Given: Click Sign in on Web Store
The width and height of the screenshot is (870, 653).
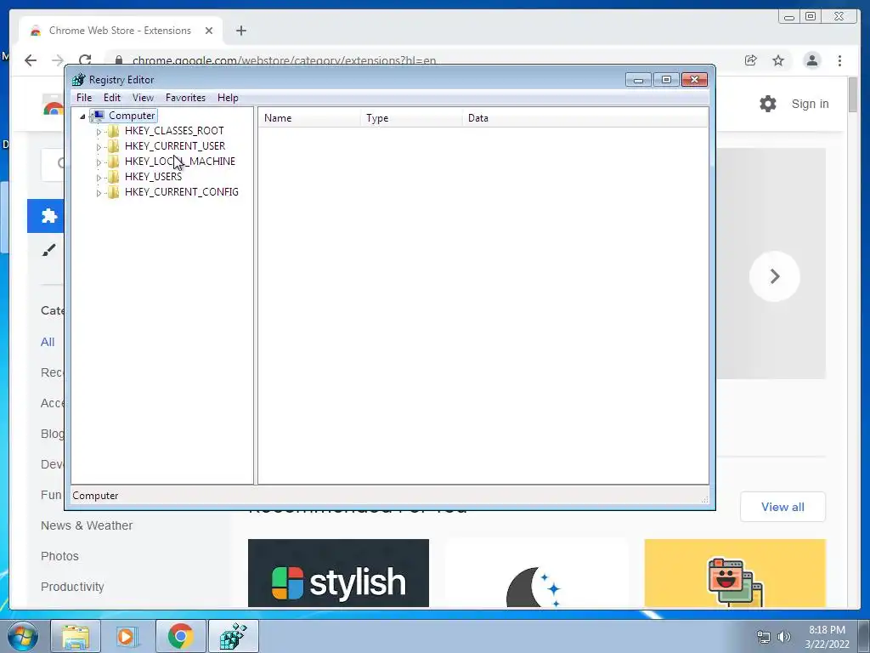Looking at the screenshot, I should click(x=810, y=104).
